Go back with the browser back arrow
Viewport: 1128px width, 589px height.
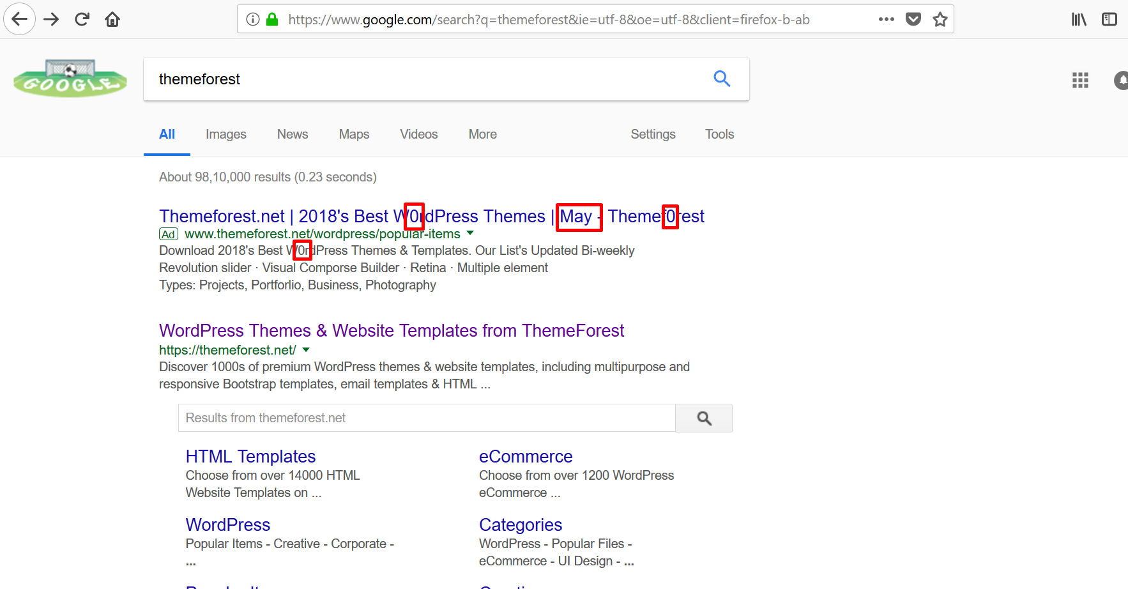coord(20,19)
